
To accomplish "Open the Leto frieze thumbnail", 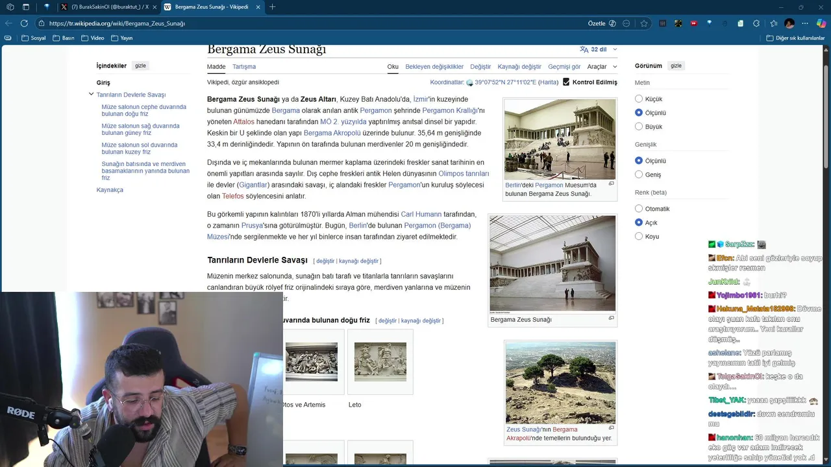I will click(380, 362).
